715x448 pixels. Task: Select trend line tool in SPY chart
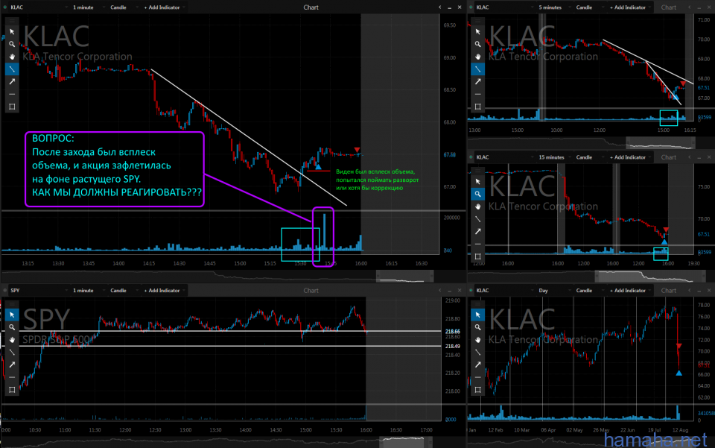pos(12,352)
